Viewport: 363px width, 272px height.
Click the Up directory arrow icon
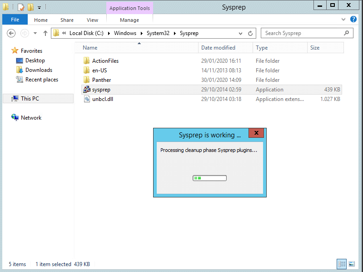(x=45, y=33)
